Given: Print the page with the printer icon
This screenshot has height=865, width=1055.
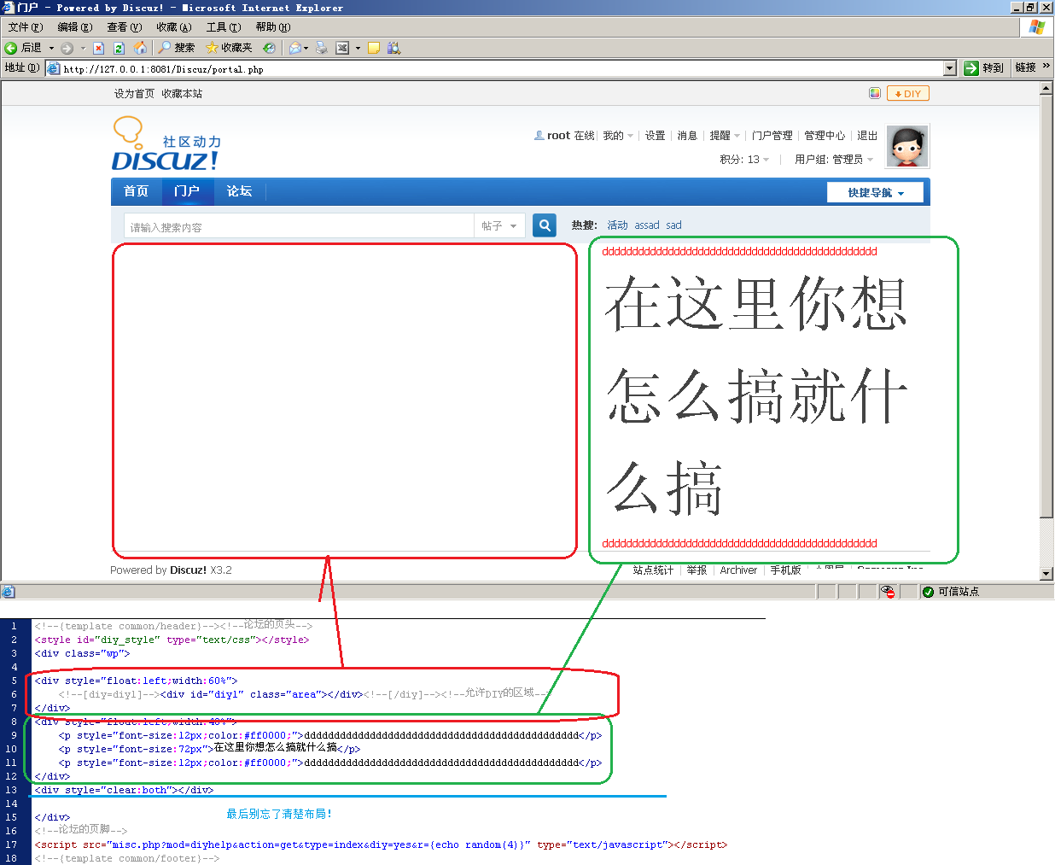Looking at the screenshot, I should coord(322,48).
